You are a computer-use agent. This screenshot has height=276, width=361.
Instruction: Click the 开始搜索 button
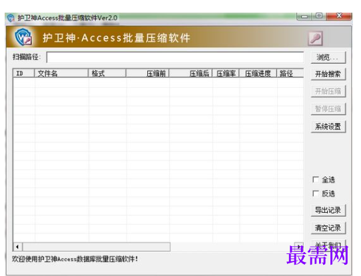(x=328, y=74)
